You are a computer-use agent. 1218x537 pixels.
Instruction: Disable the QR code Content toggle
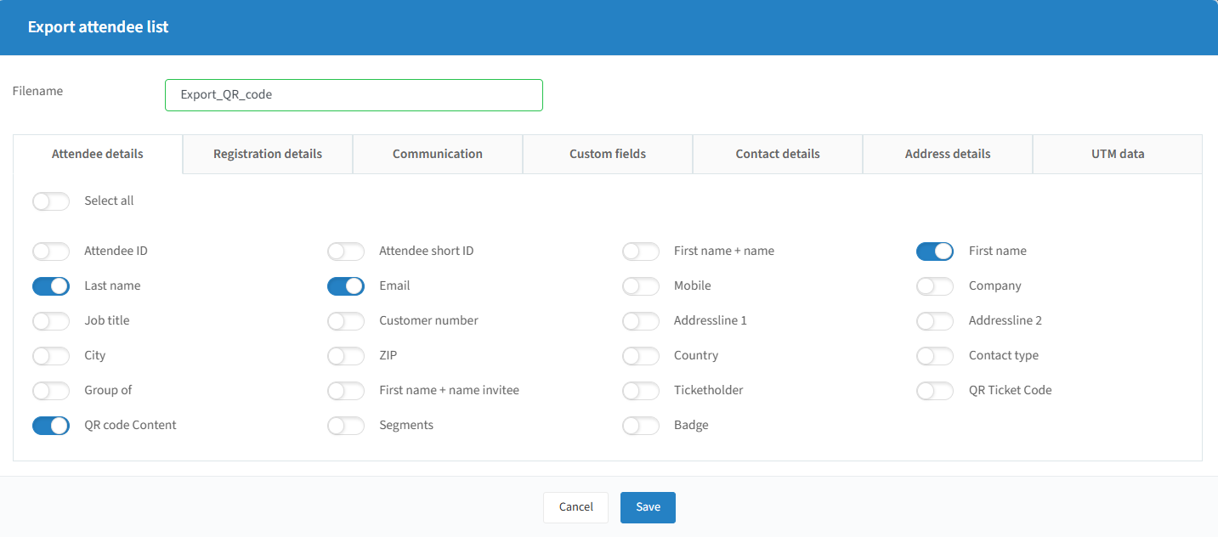[51, 426]
